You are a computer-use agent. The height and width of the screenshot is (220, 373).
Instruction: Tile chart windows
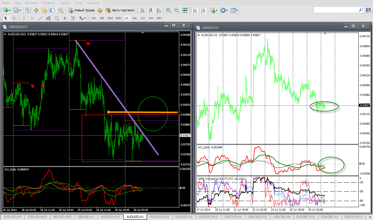(184, 10)
